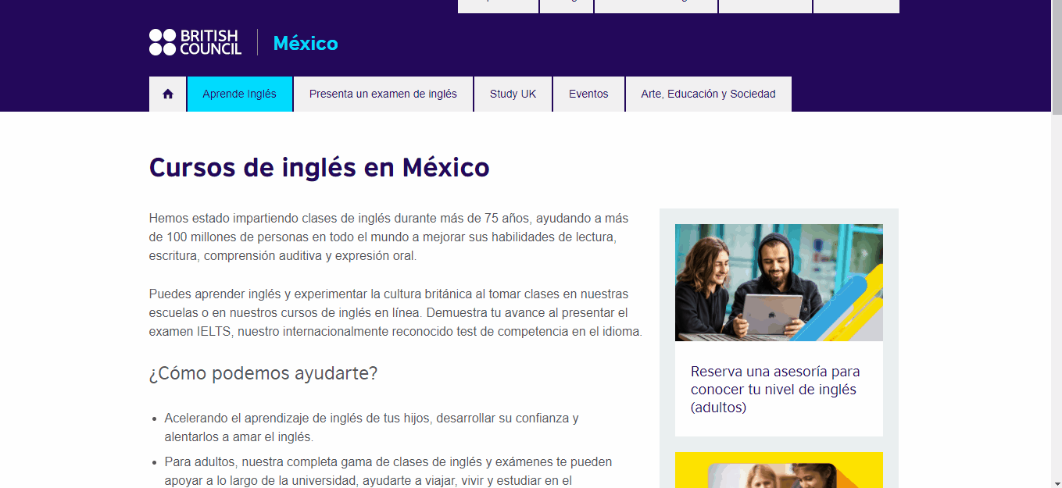Image resolution: width=1062 pixels, height=488 pixels.
Task: Go to the Study UK tab
Action: click(x=513, y=94)
